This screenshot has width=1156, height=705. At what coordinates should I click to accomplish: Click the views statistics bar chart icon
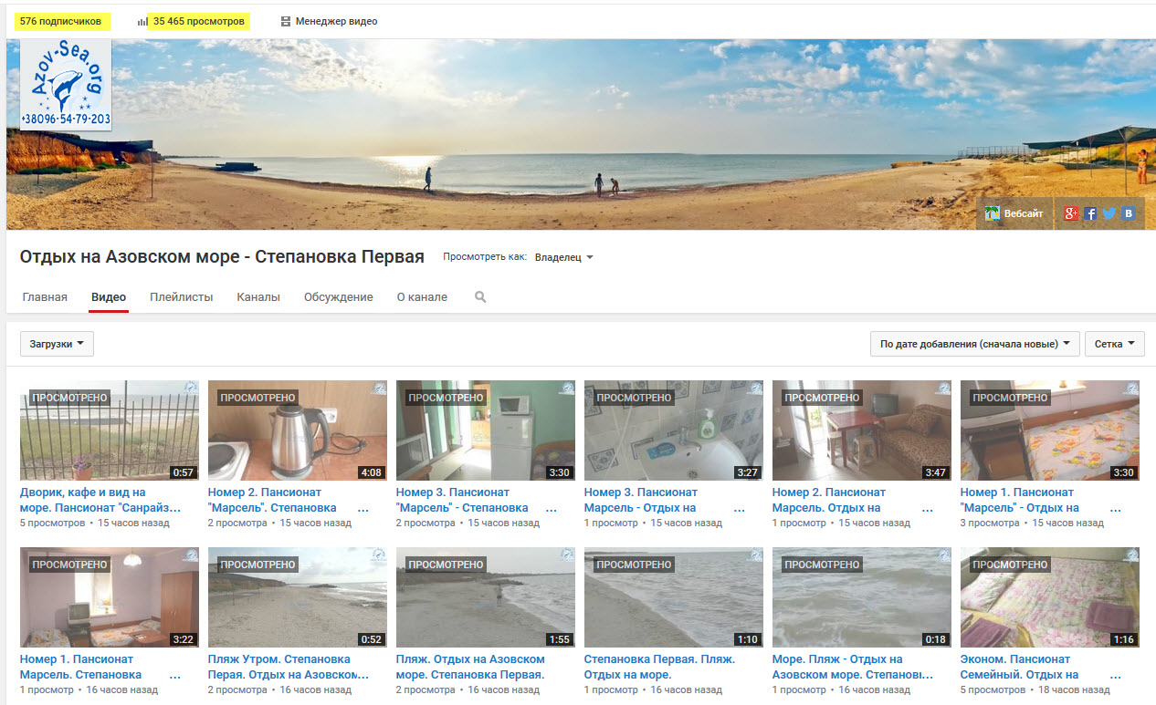point(142,22)
